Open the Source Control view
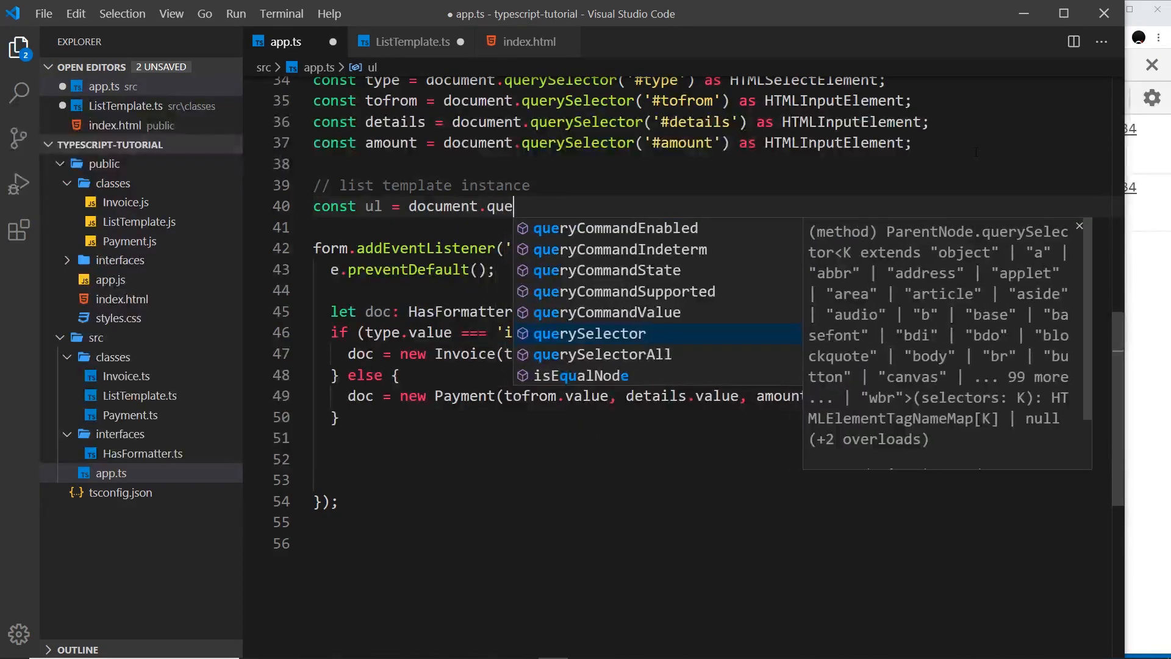Image resolution: width=1171 pixels, height=659 pixels. pyautogui.click(x=19, y=138)
